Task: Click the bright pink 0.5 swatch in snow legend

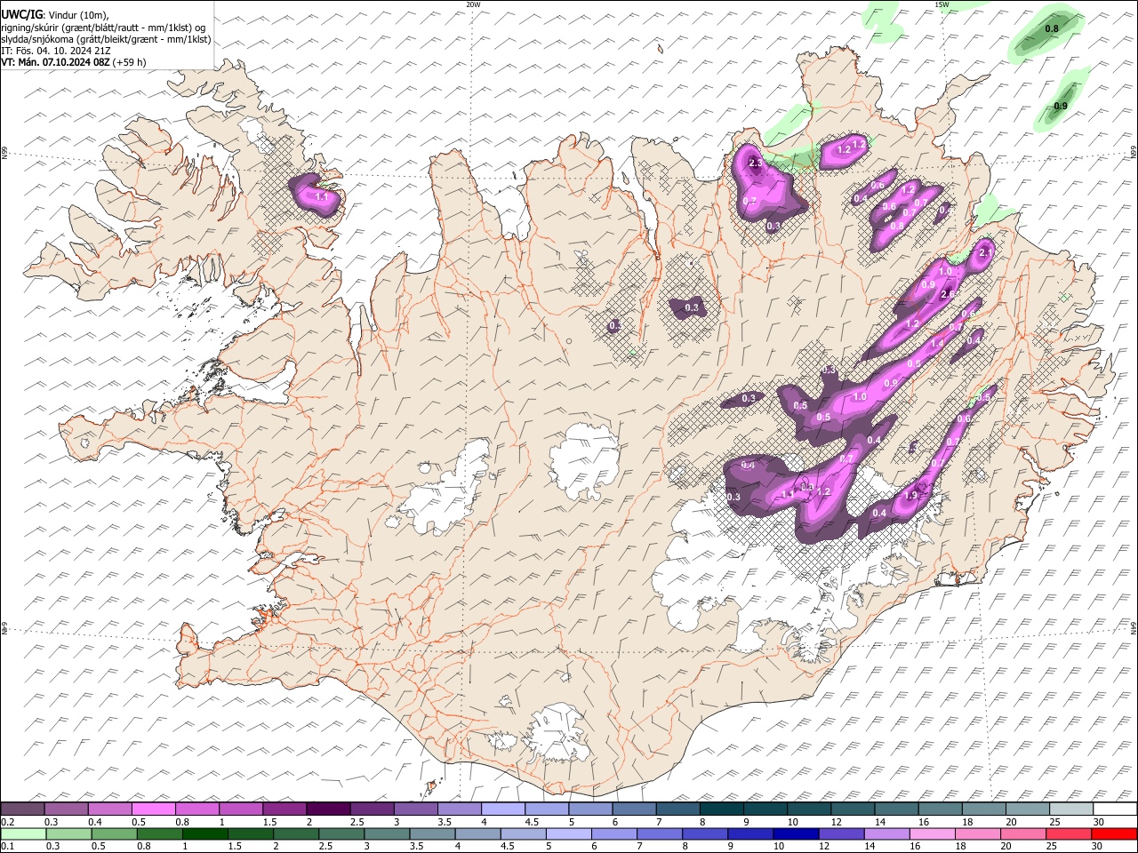Action: coord(154,809)
